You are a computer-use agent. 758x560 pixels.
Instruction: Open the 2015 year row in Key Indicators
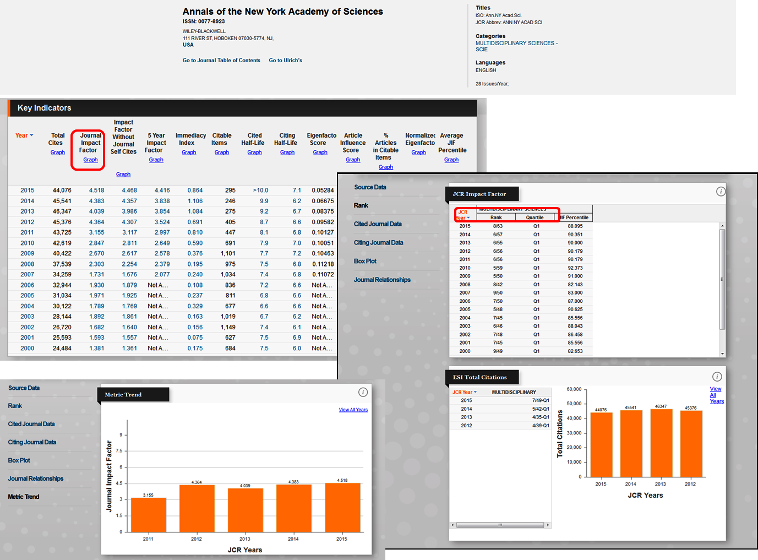click(28, 191)
